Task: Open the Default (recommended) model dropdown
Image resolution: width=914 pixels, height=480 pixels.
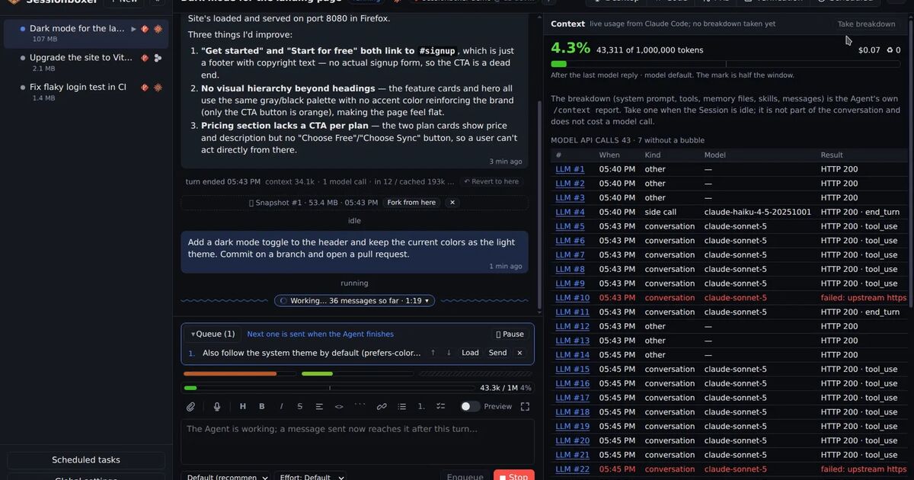Action: [226, 476]
